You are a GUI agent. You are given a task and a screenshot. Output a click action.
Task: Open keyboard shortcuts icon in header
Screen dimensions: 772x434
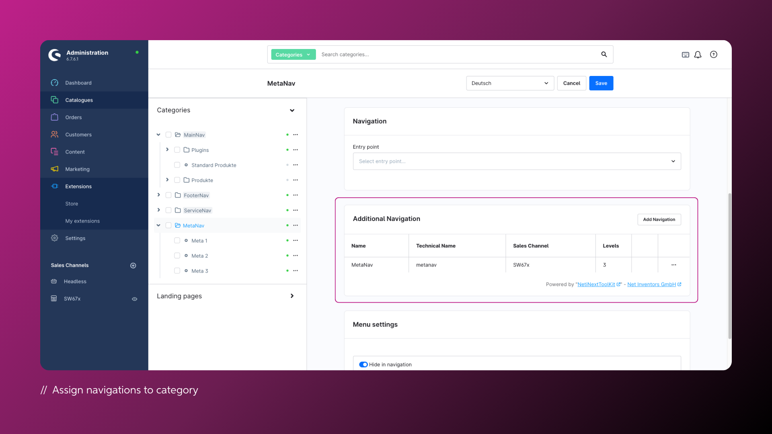686,55
